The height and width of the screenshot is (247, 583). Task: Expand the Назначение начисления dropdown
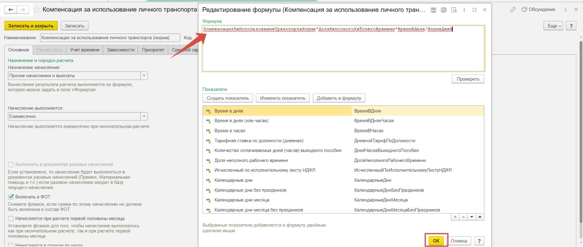[144, 76]
